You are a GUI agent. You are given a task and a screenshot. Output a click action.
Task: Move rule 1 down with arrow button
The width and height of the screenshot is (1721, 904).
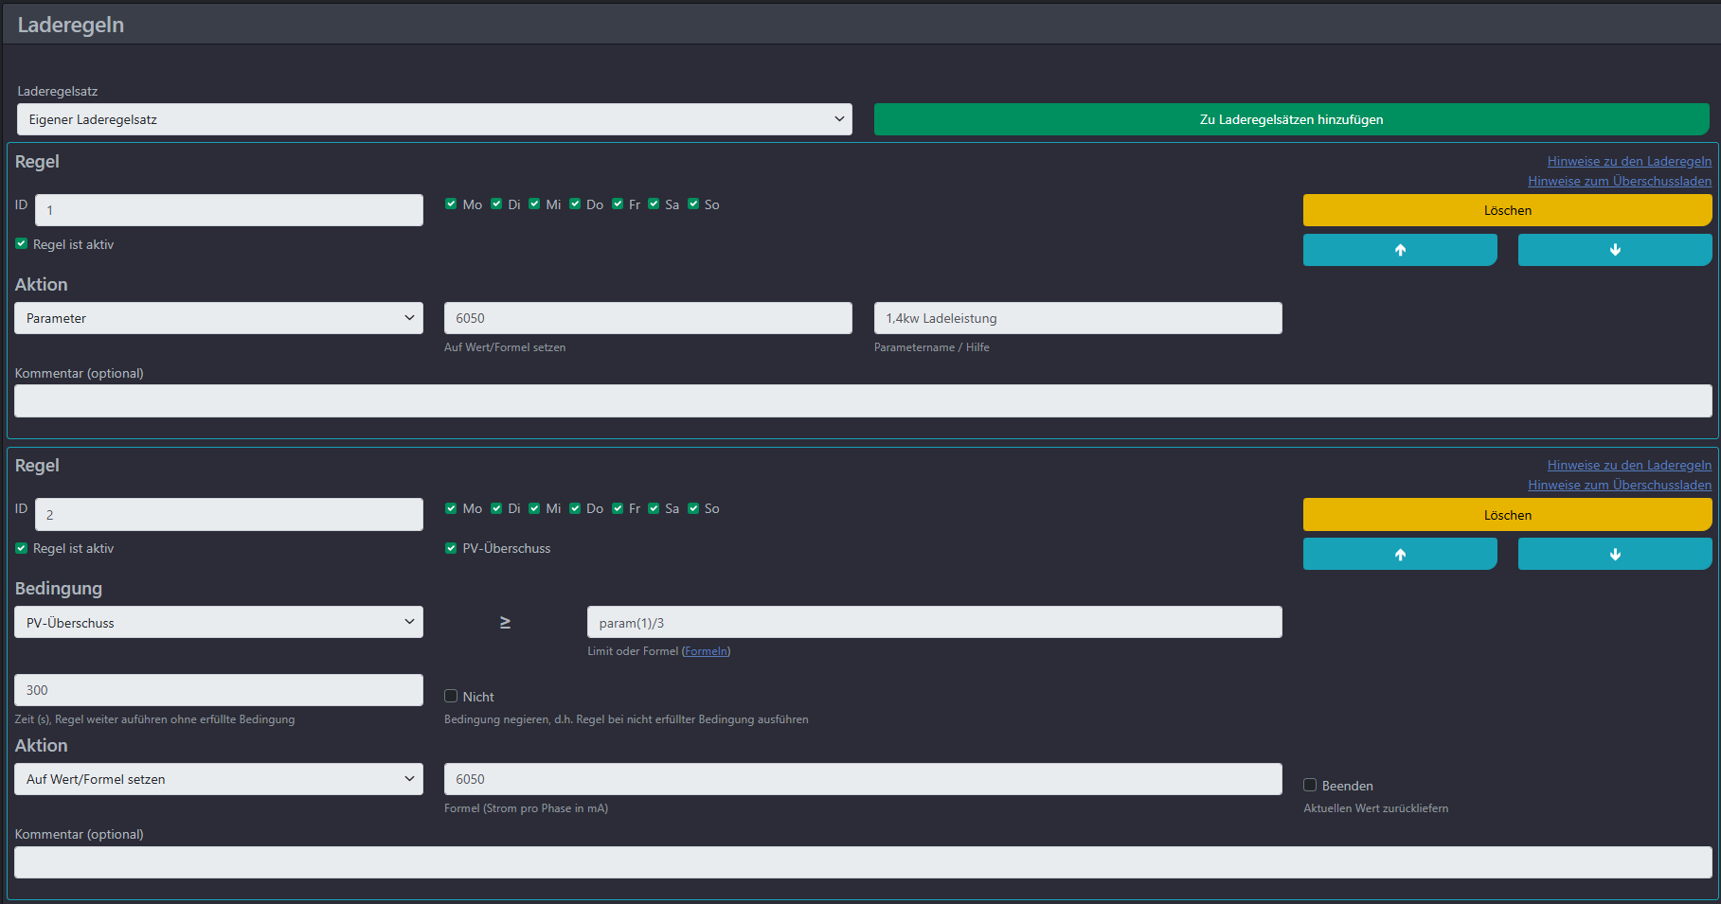pos(1614,250)
